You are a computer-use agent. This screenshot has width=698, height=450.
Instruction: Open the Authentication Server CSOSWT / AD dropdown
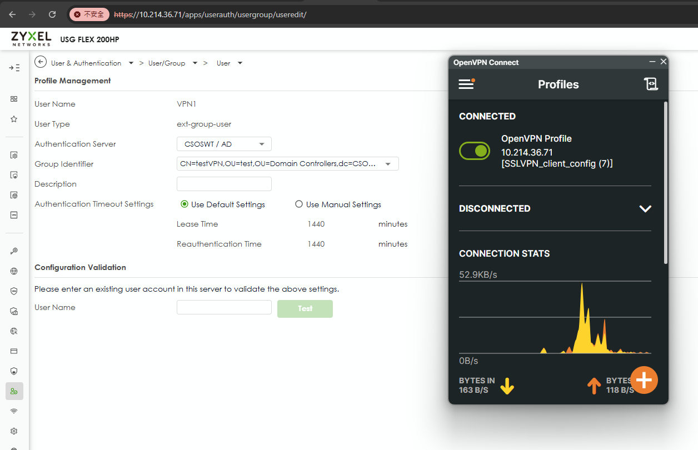point(224,144)
